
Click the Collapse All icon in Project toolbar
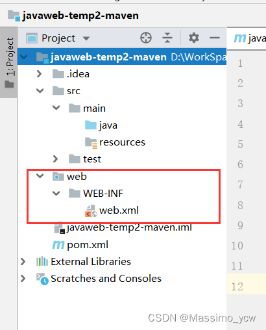coord(167,38)
